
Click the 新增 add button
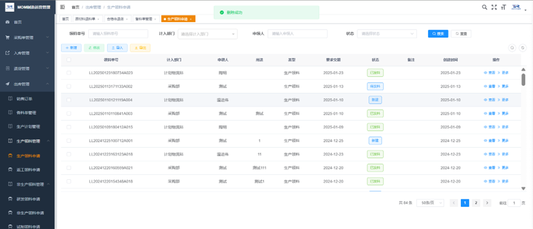72,48
